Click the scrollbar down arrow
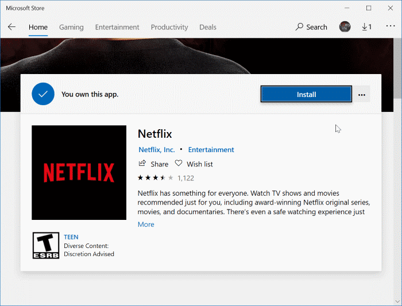This screenshot has height=306, width=402. [x=397, y=301]
